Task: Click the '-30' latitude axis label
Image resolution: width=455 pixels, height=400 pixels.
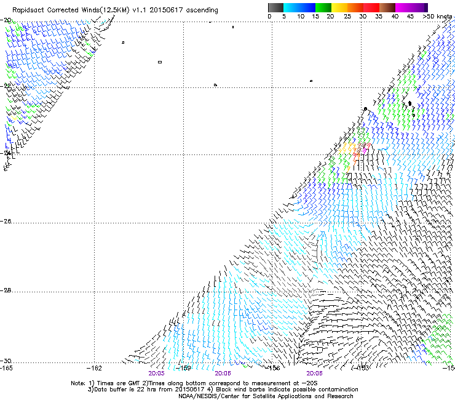Action: [6, 361]
